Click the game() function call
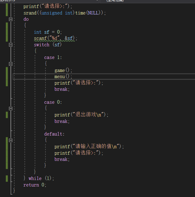Image resolution: width=195 pixels, height=197 pixels. pos(63,70)
